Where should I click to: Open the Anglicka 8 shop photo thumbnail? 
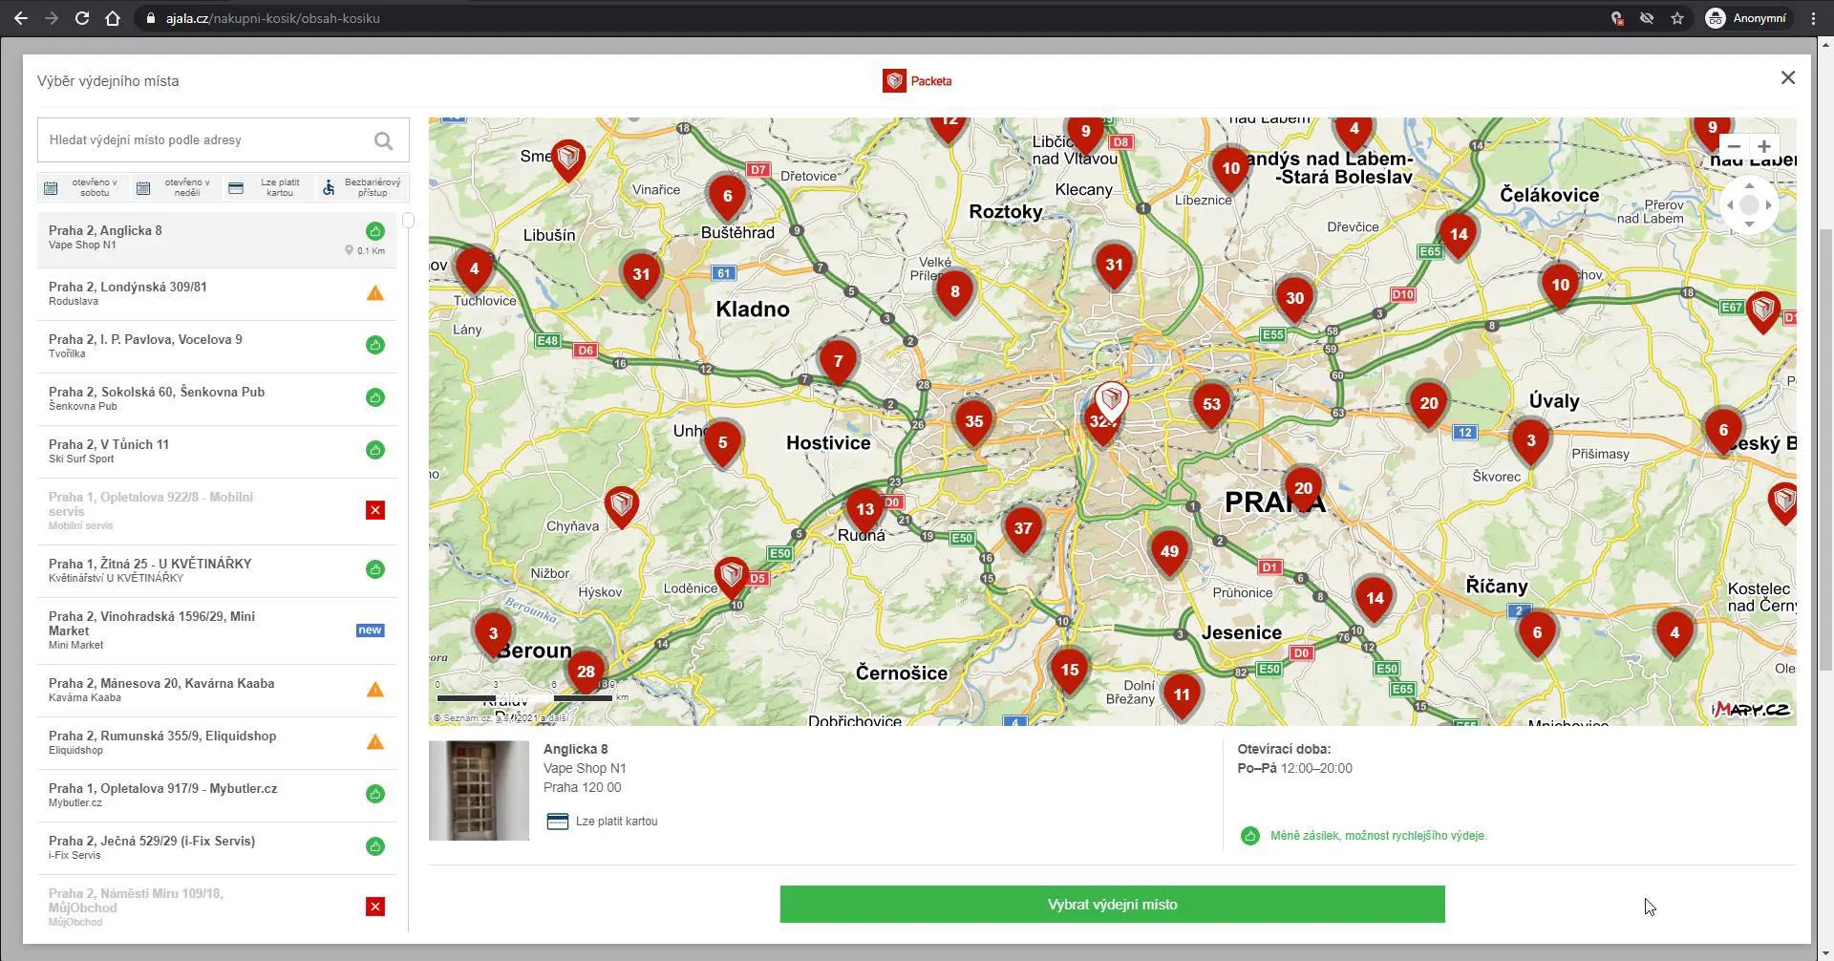479,790
